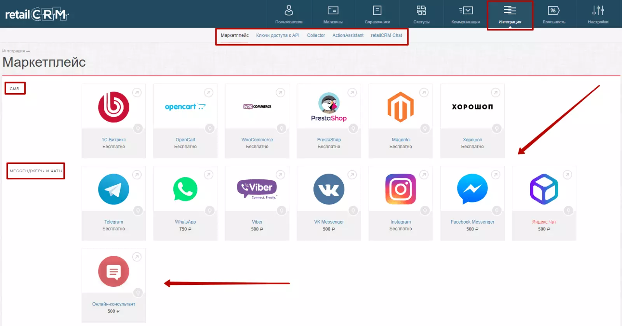The height and width of the screenshot is (326, 622).
Task: Click the arrow icon on the 1C-Битрикс card
Action: click(137, 93)
